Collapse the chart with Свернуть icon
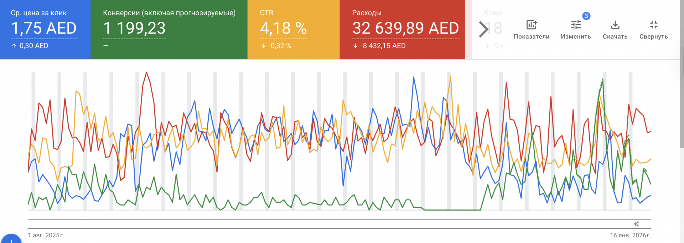The image size is (684, 243). pos(653,25)
